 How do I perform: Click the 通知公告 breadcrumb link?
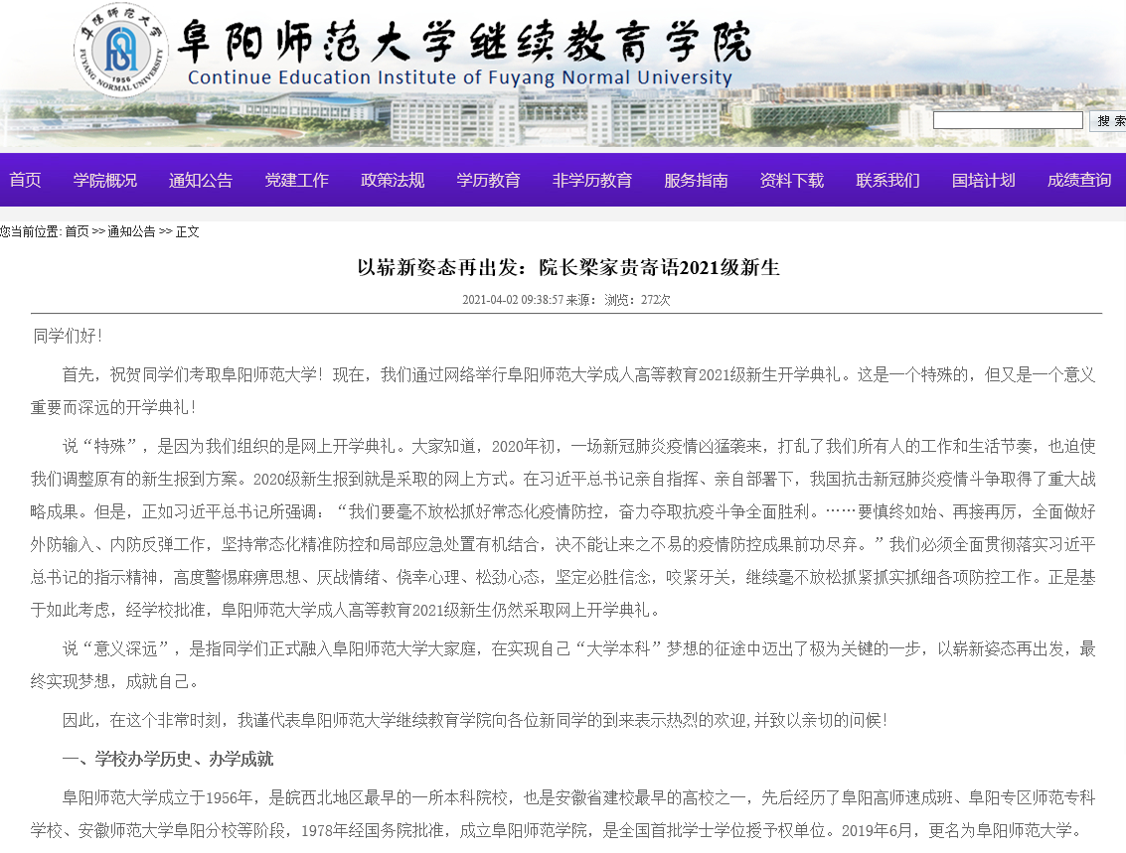tap(131, 231)
